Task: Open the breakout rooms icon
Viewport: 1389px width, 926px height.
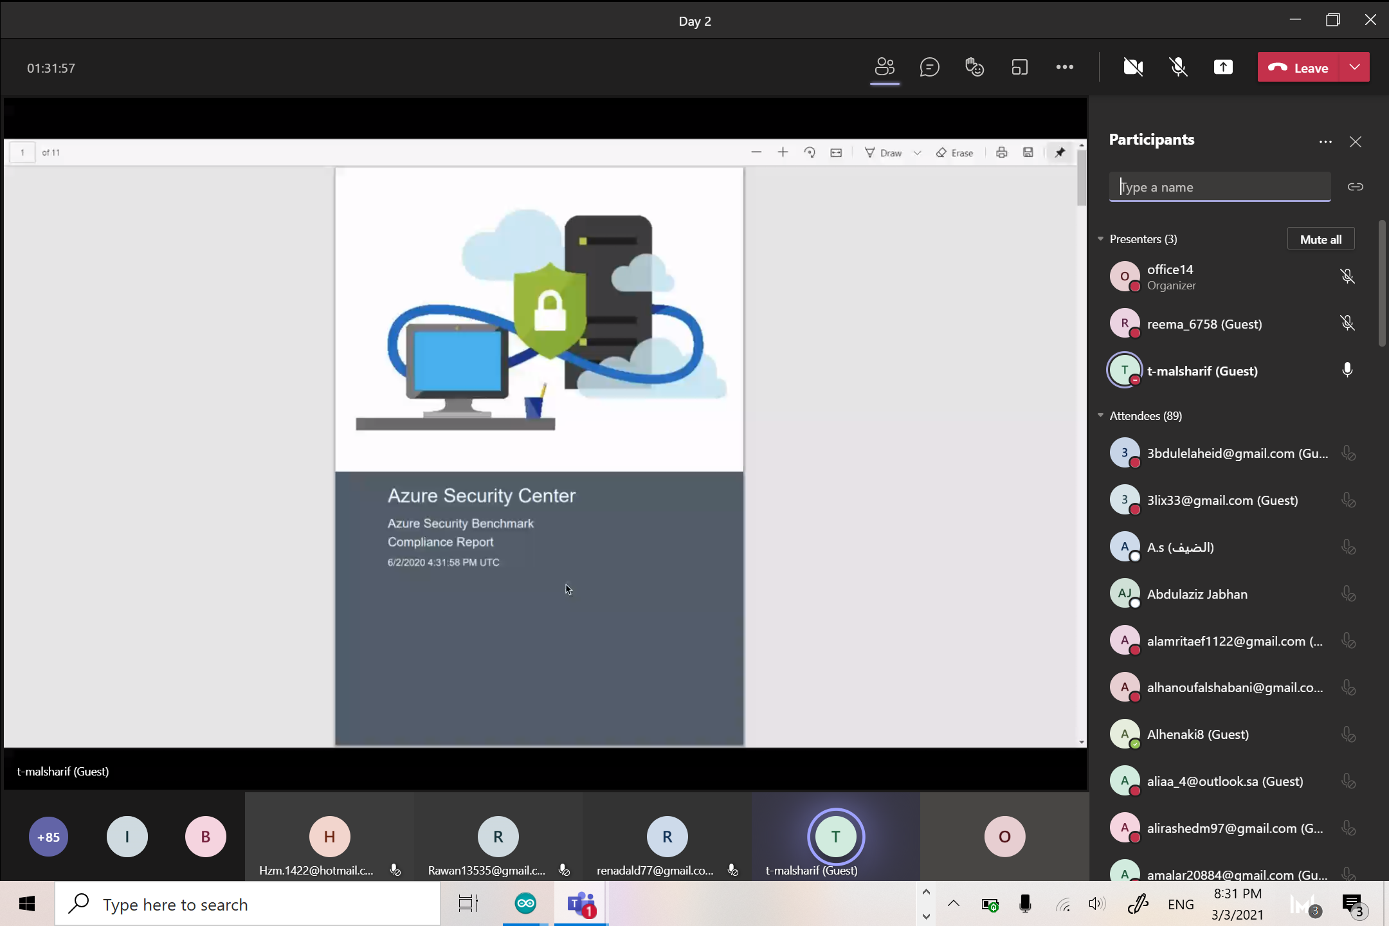Action: [1019, 68]
